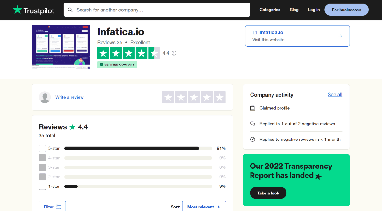Rate five stars in the Write a review box
Viewport: 382px width, 211px height.
pos(219,97)
